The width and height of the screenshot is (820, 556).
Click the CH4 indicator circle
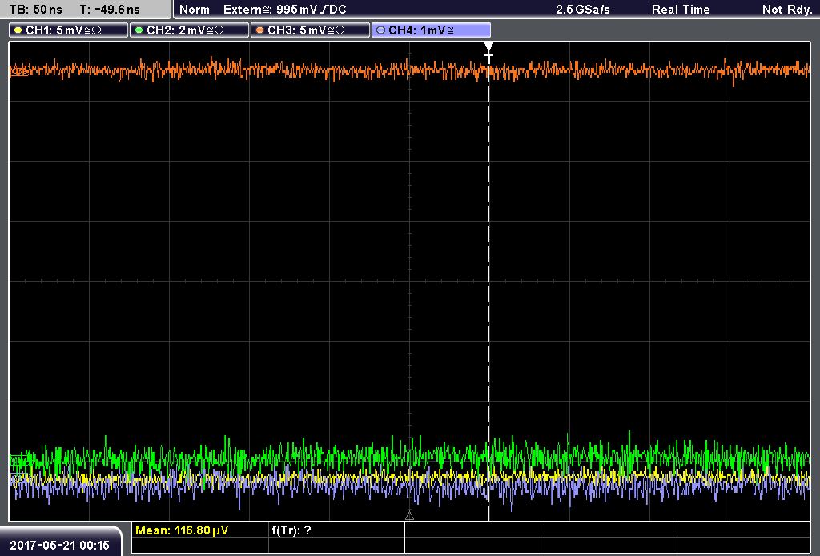coord(380,30)
